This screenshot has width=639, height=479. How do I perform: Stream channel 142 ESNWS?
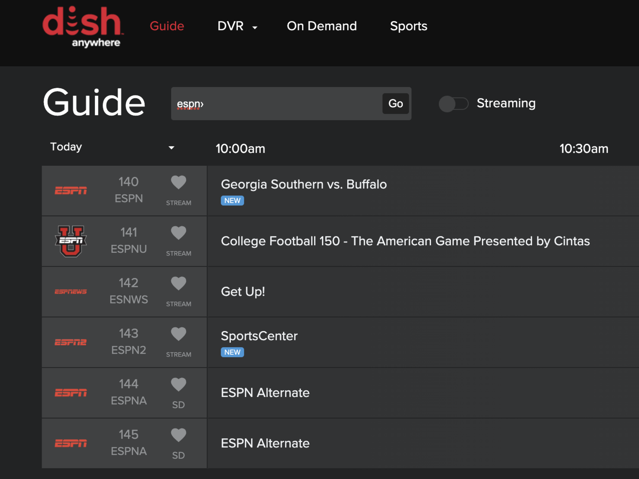(179, 304)
